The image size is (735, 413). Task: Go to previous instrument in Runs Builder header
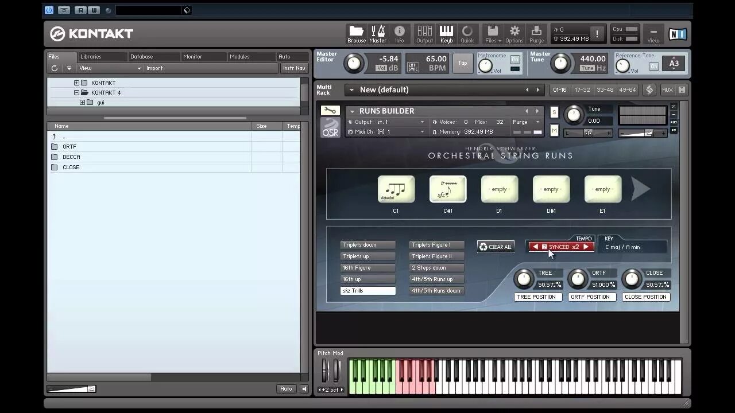pos(527,111)
